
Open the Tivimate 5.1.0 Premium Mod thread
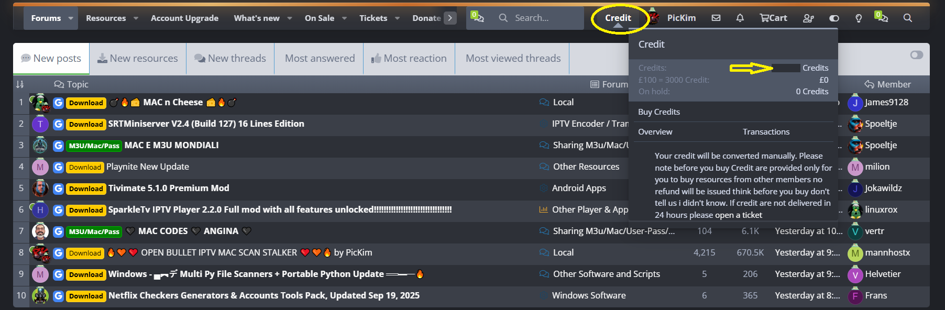tap(168, 188)
